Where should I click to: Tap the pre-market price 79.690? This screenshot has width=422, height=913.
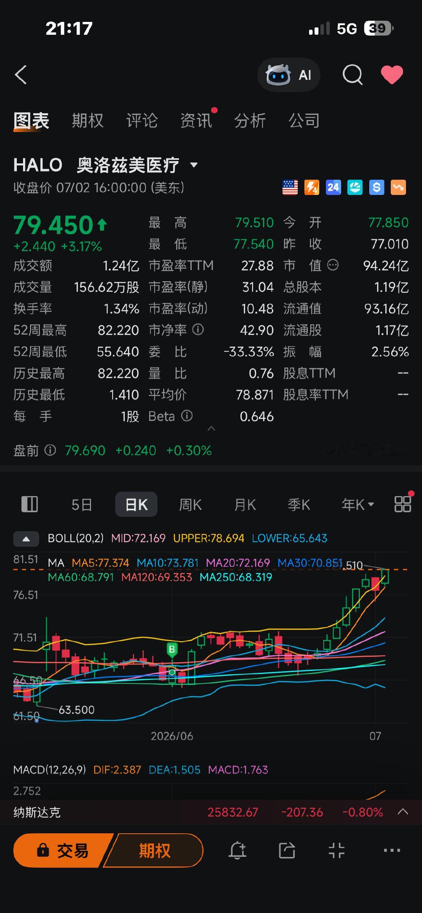[x=85, y=450]
